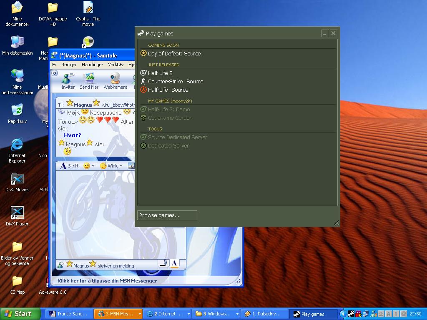This screenshot has width=427, height=320.
Task: Select Codename Gordon game entry
Action: [170, 117]
